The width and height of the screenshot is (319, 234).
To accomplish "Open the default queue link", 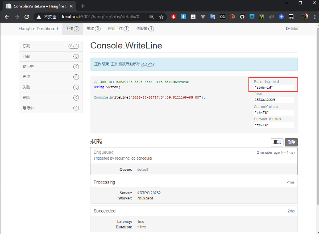I will click(x=142, y=169).
